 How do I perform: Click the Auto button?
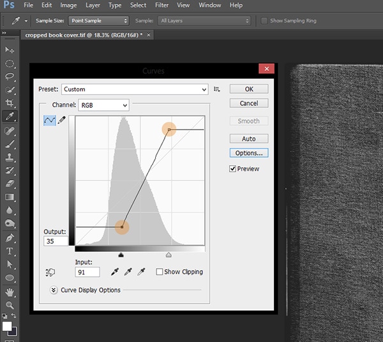249,138
